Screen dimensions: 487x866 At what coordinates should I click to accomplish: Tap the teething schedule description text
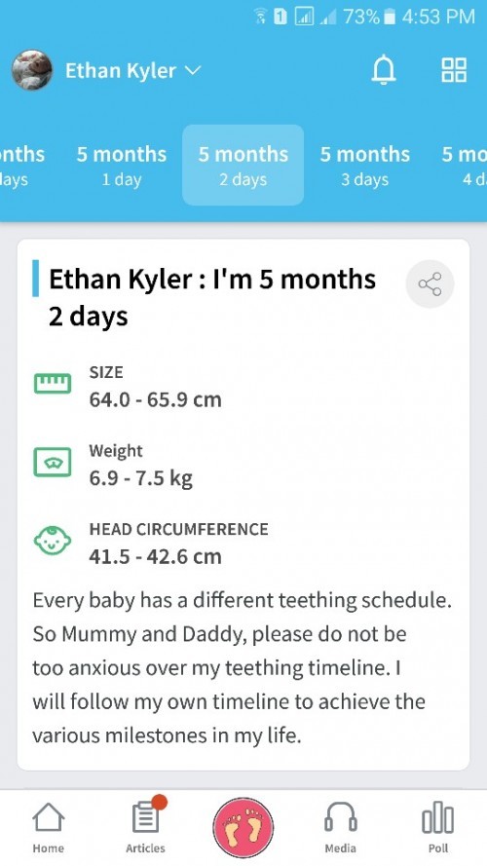click(242, 667)
